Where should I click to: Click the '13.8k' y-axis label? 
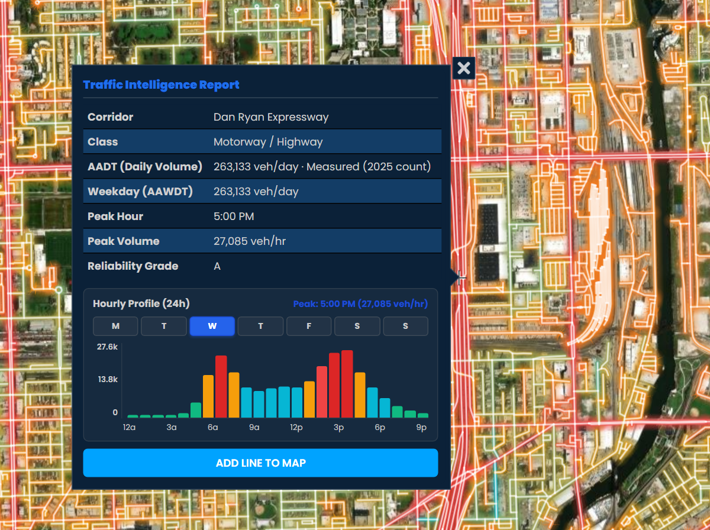(x=108, y=379)
